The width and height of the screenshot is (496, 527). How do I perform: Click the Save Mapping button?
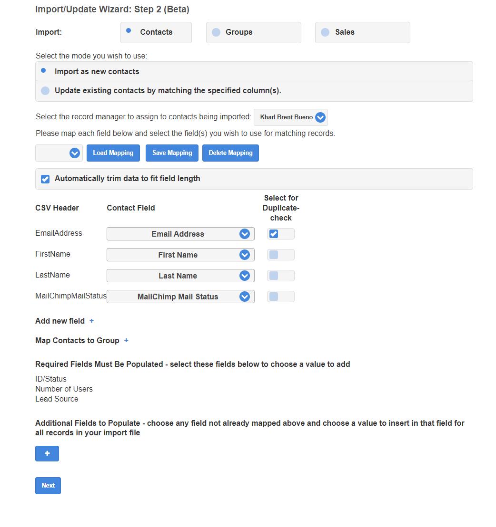pyautogui.click(x=172, y=153)
